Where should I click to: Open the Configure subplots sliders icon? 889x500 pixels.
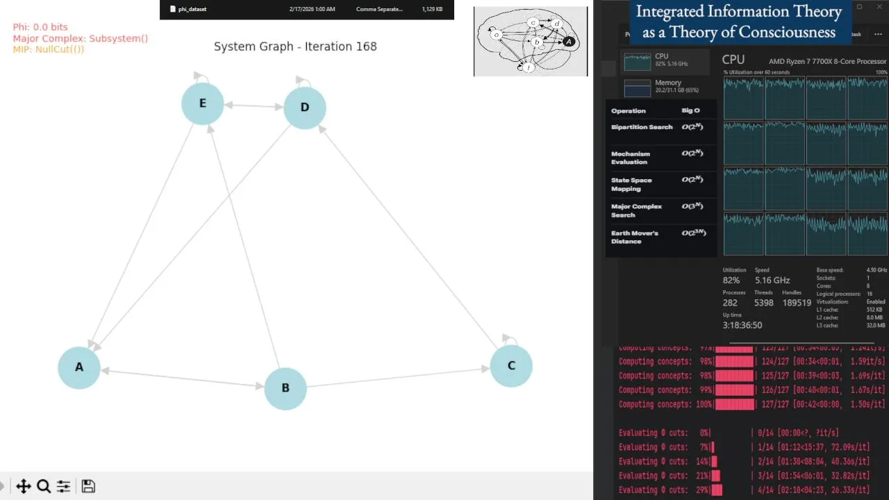63,486
